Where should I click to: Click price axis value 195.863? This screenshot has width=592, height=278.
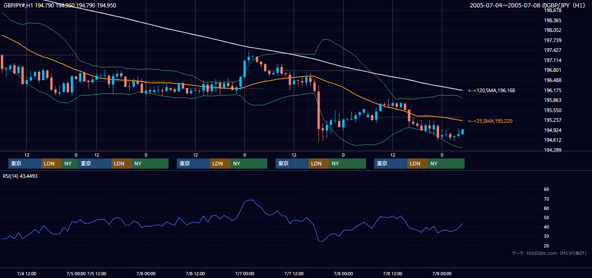(552, 100)
